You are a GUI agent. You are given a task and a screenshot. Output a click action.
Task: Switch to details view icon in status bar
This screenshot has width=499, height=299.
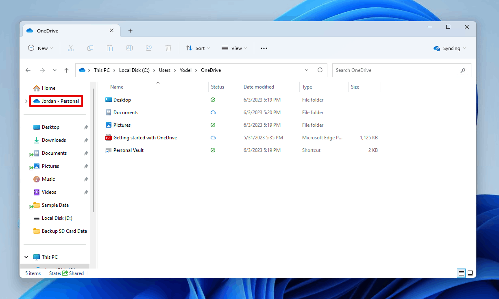pos(462,273)
